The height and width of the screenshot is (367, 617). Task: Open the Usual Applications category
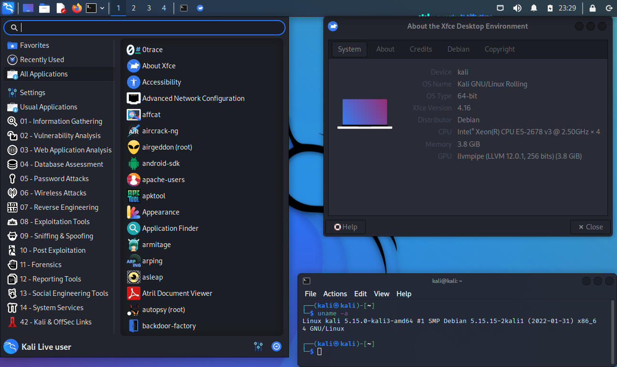click(59, 107)
